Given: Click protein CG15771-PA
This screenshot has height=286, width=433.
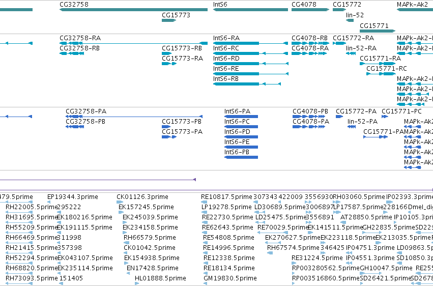Looking at the screenshot, I should point(376,137).
